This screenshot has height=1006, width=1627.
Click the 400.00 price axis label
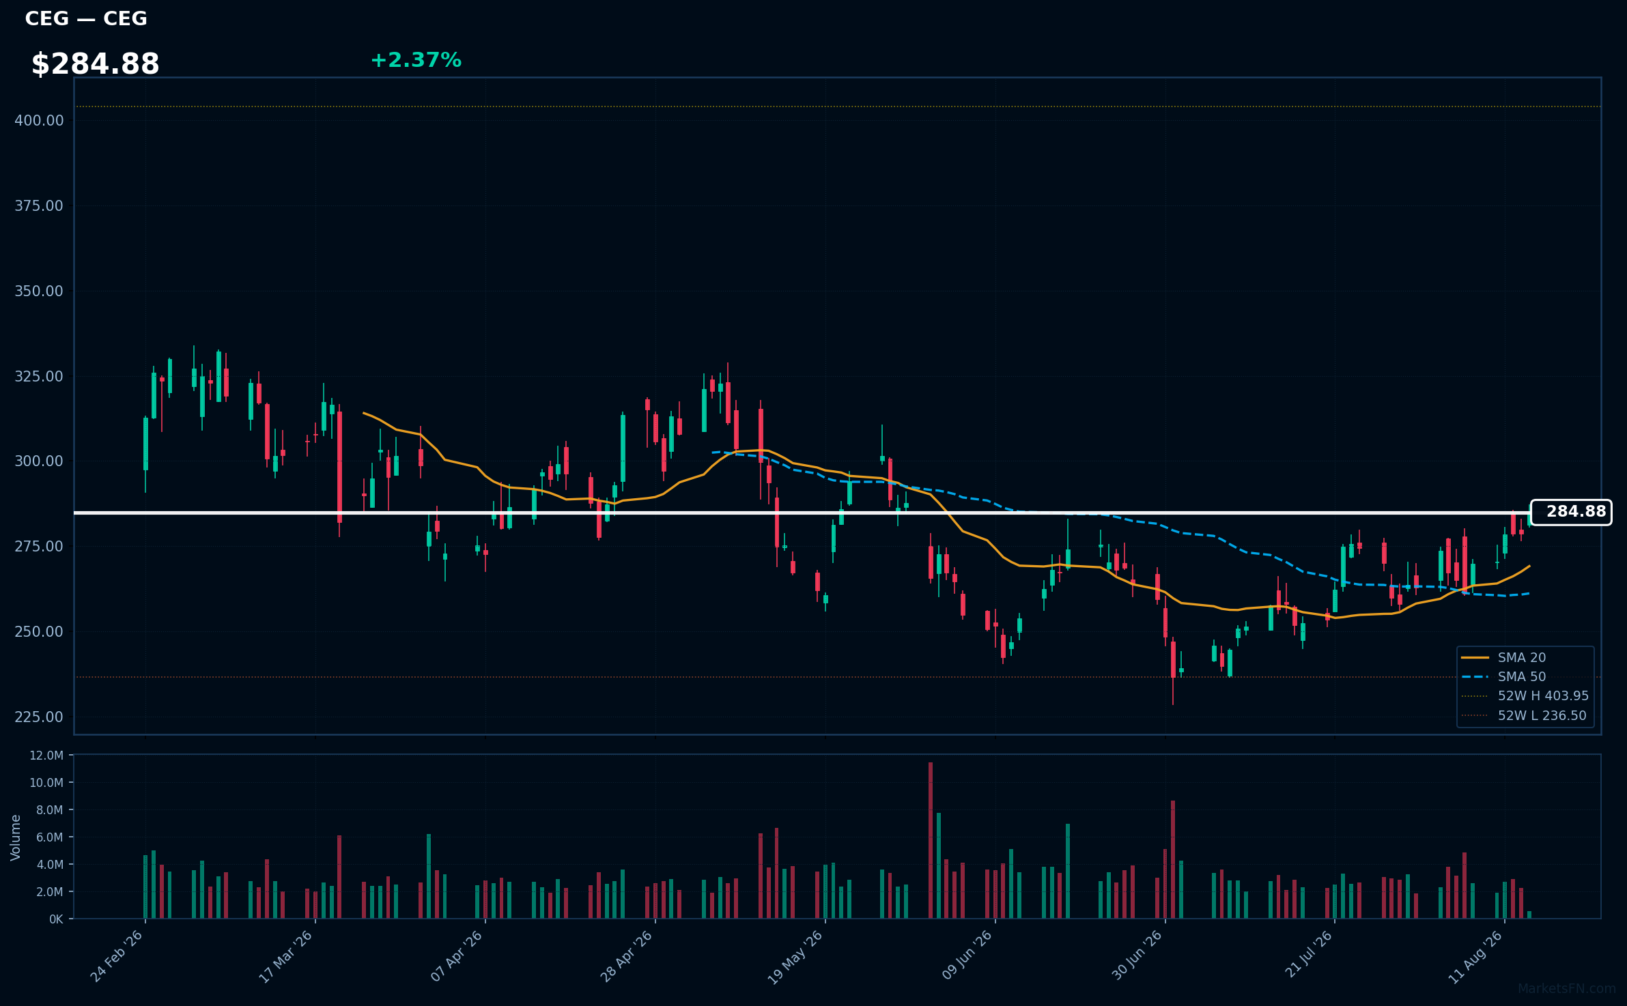pyautogui.click(x=39, y=120)
